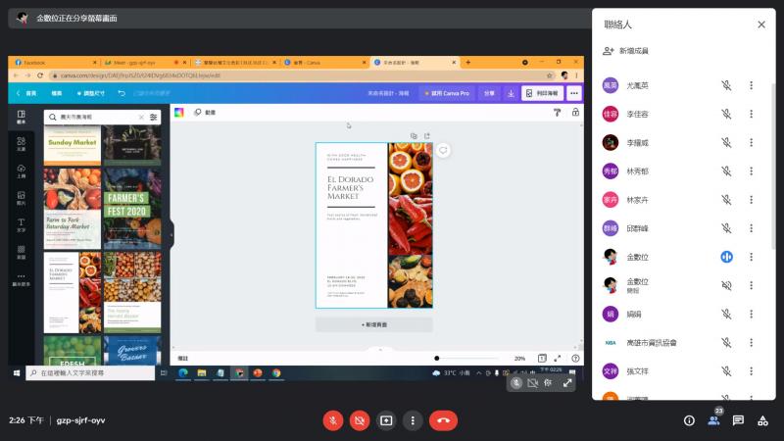Toggle mute icon for 林家卉

726,200
